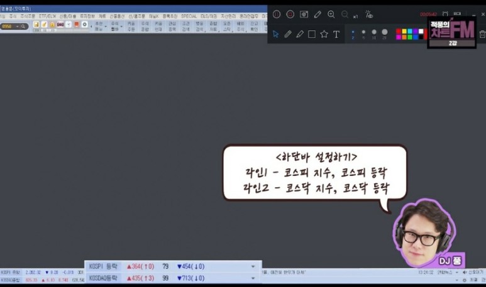This screenshot has height=287, width=486.
Task: Zoom out with the magnifier minus icon
Action: (345, 14)
